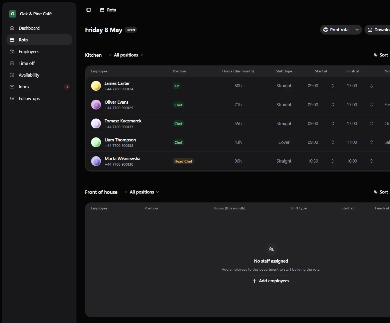The width and height of the screenshot is (390, 323).
Task: Click James Carter's avatar
Action: [x=96, y=86]
